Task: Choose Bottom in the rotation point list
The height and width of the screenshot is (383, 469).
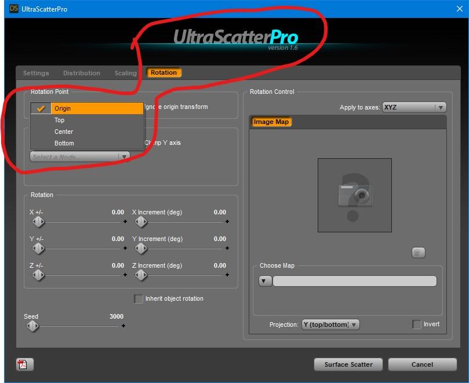Action: 87,143
